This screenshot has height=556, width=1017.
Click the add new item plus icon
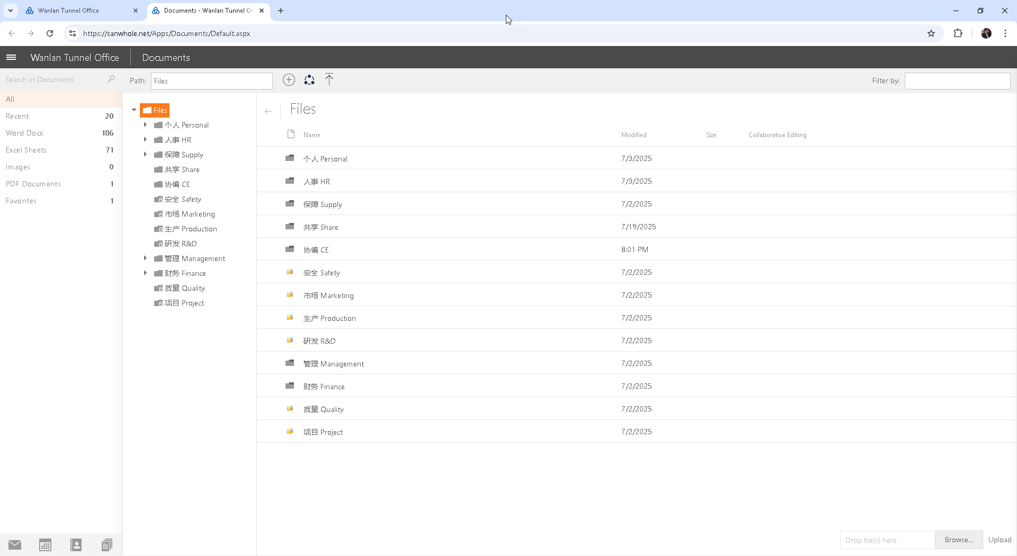click(289, 80)
